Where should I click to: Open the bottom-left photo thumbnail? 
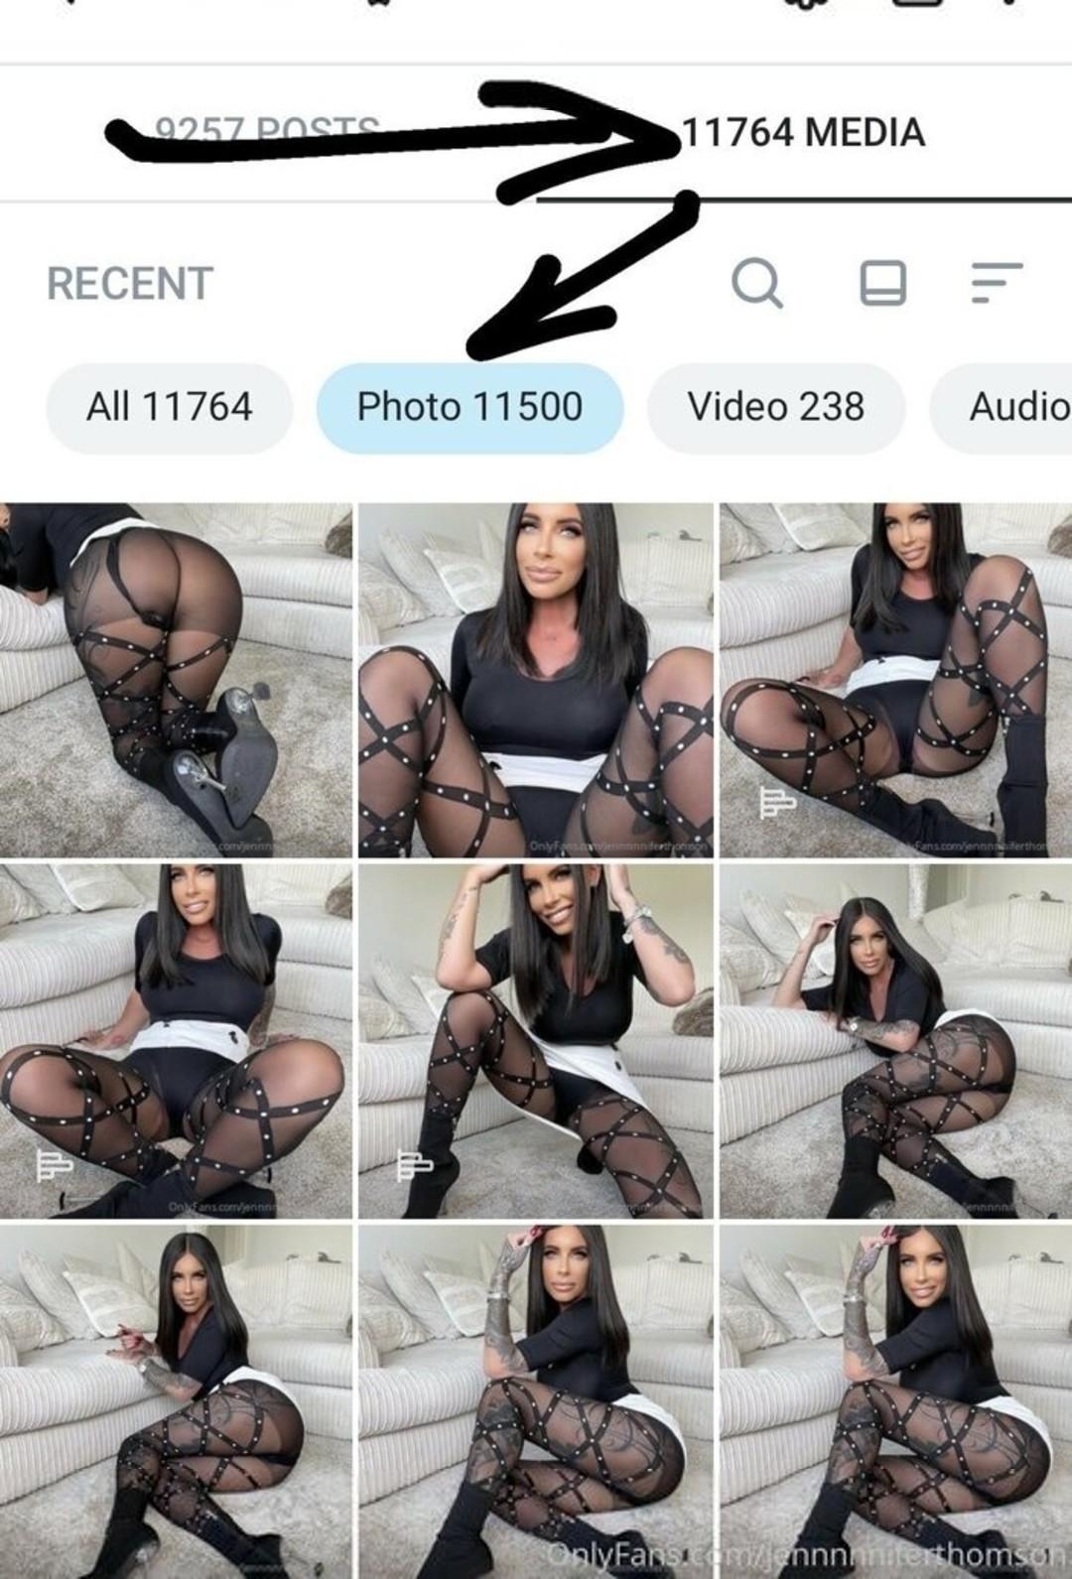176,1401
